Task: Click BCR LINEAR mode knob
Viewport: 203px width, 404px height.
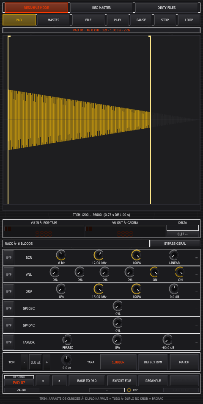Action: pyautogui.click(x=174, y=255)
